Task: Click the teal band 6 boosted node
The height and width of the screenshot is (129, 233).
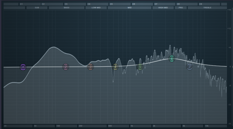Action: tap(172, 59)
